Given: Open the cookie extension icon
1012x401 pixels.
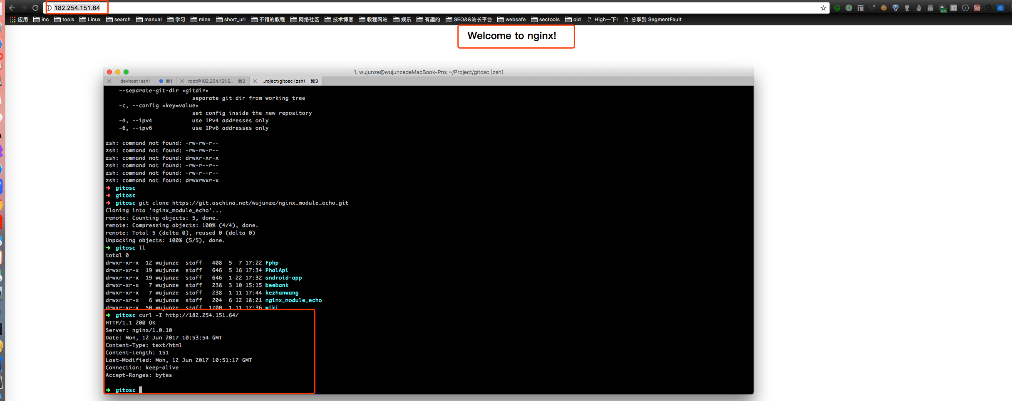Looking at the screenshot, I should pyautogui.click(x=884, y=8).
